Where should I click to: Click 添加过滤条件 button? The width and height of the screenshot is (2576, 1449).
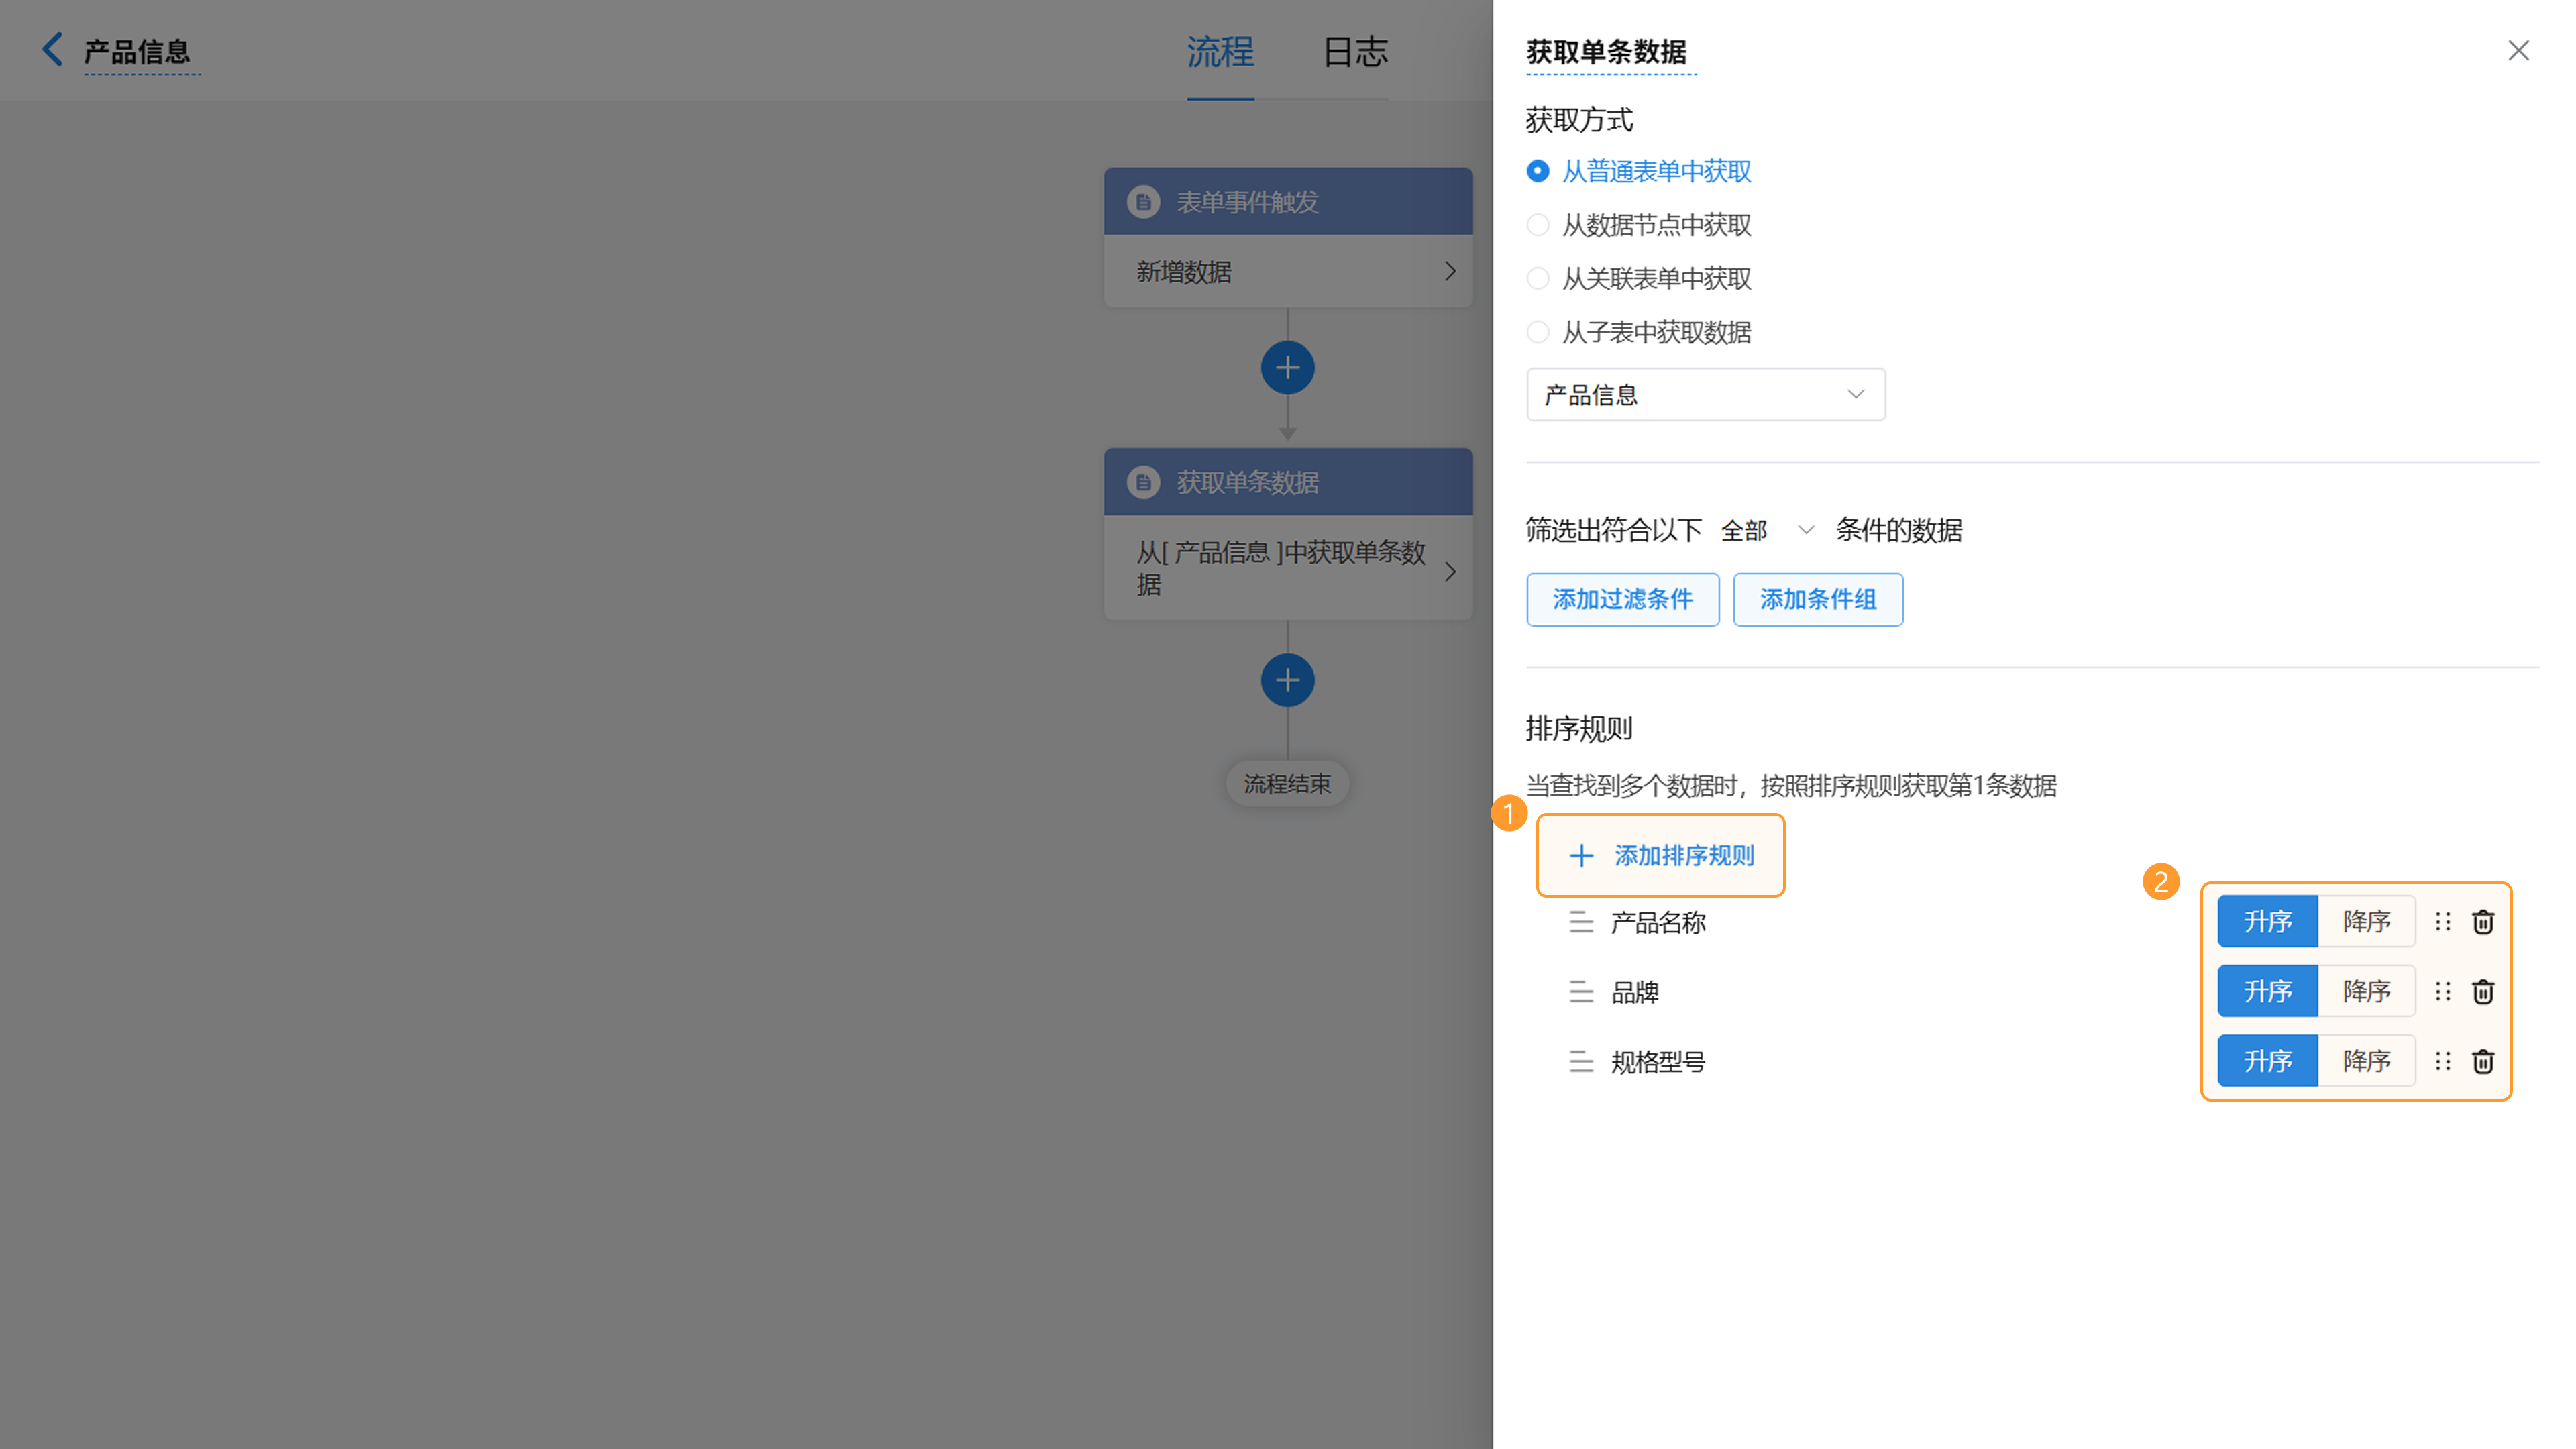1622,599
